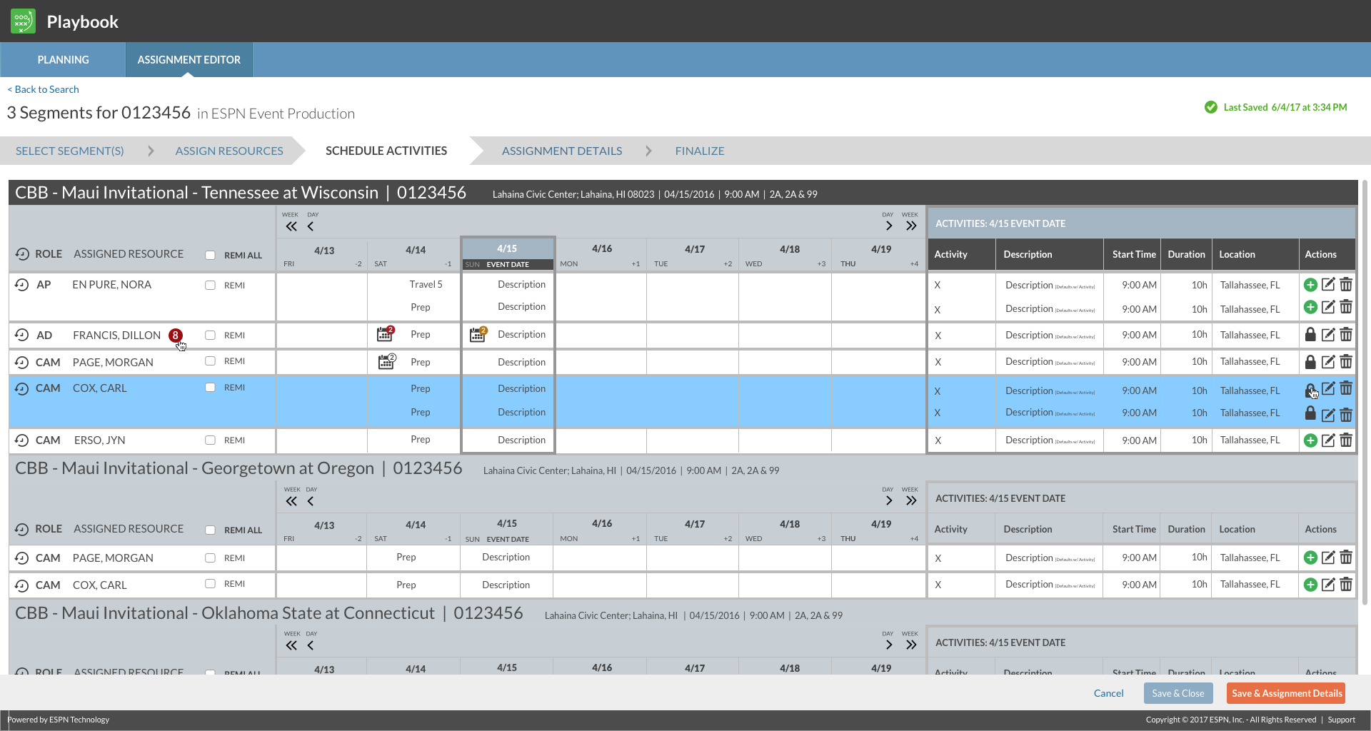The width and height of the screenshot is (1371, 731).
Task: Click Prep cell on 4/14 for ERSO, JYN
Action: (421, 440)
